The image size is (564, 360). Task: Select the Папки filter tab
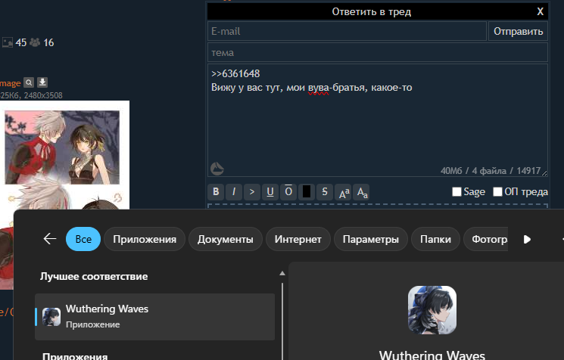(435, 239)
